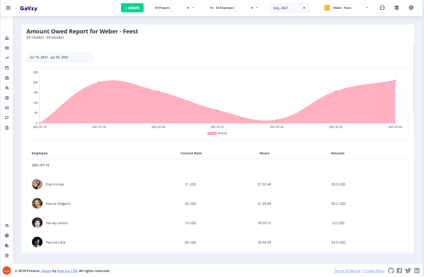This screenshot has width=424, height=277.
Task: Open the home dashboard sidebar icon
Action: [7, 38]
